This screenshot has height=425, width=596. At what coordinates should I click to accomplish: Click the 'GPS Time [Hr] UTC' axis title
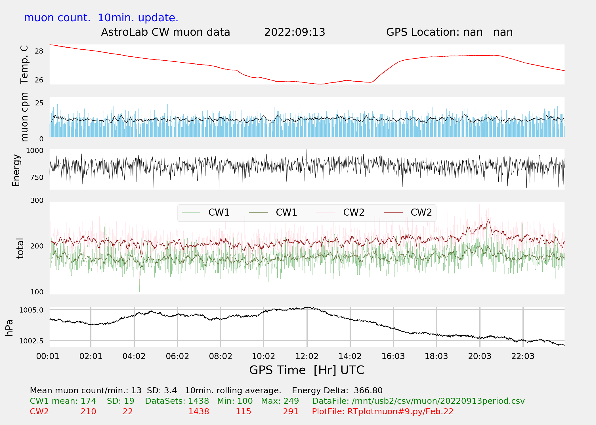(x=307, y=370)
